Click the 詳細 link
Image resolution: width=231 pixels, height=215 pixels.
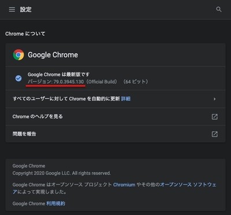coord(126,99)
